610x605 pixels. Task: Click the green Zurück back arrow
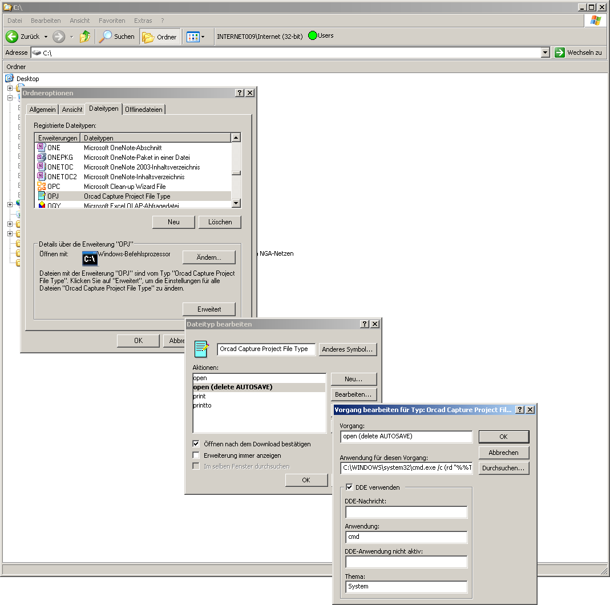12,37
